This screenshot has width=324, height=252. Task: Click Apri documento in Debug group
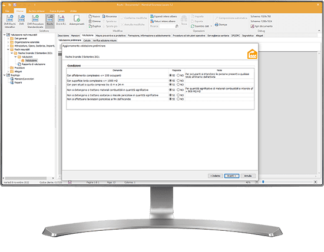[262, 26]
